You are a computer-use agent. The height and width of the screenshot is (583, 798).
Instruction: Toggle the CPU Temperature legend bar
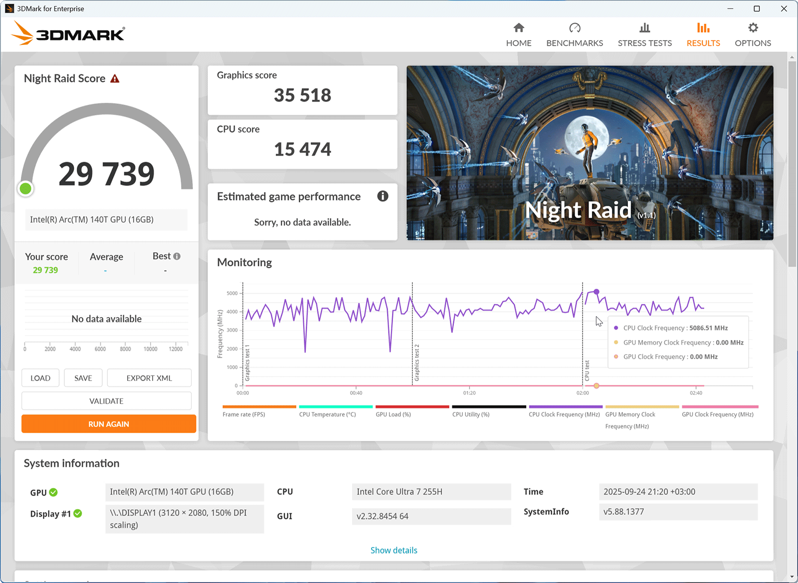(336, 407)
